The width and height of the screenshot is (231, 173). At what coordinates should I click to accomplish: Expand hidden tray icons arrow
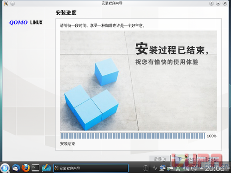[201, 168]
